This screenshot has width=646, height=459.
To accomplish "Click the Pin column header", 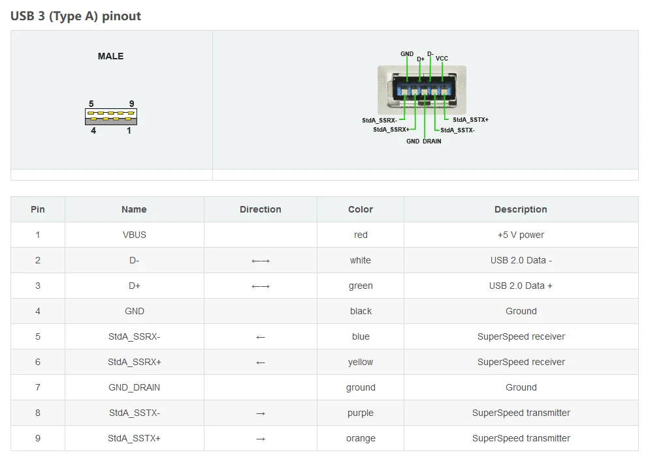I will coord(37,209).
